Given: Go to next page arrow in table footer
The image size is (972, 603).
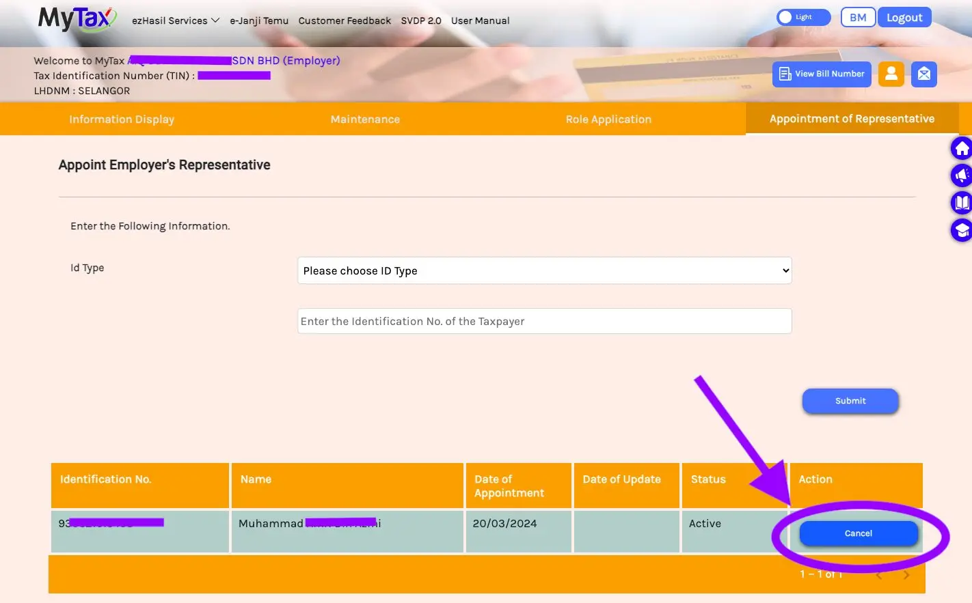Looking at the screenshot, I should point(906,575).
